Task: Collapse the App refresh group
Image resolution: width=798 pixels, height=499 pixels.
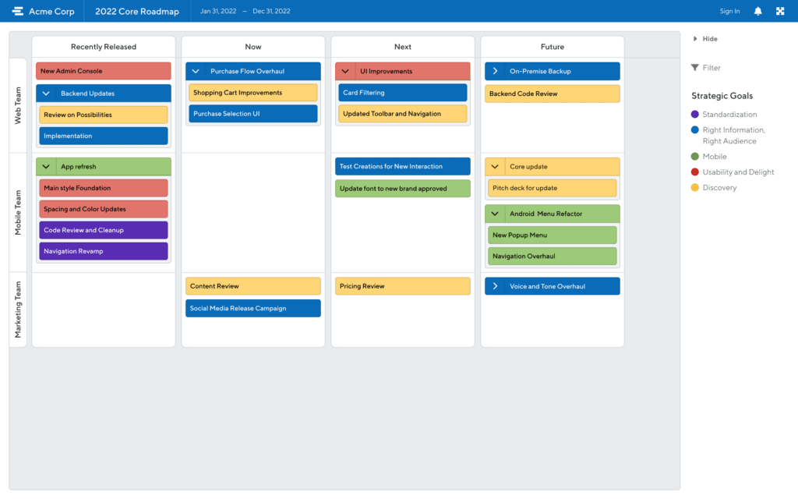Action: (x=46, y=166)
